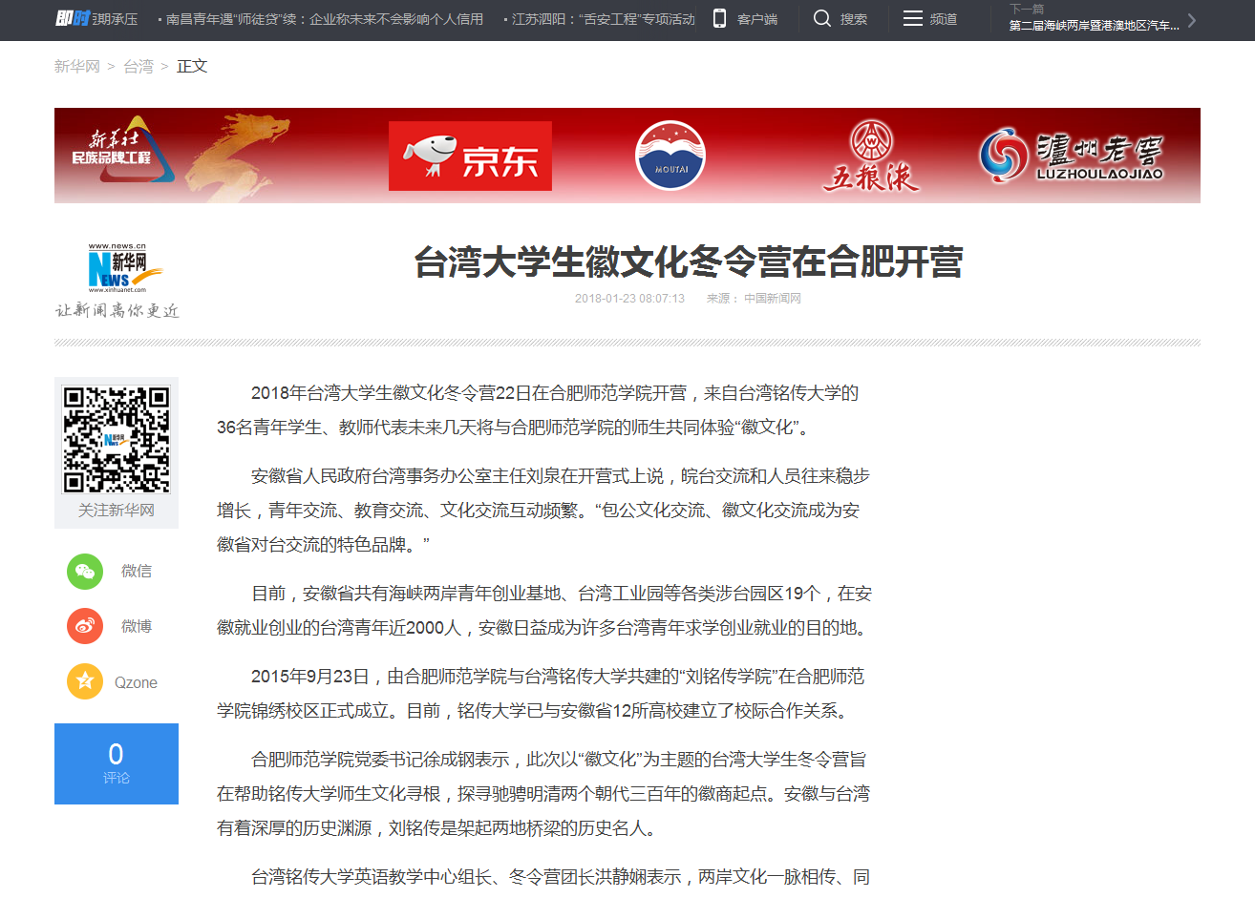Click the Luzhou Laojiao logo
The height and width of the screenshot is (898, 1255).
pyautogui.click(x=1071, y=156)
